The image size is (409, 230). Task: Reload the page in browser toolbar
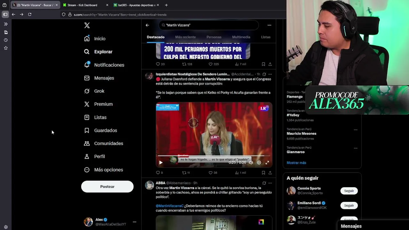point(30,14)
